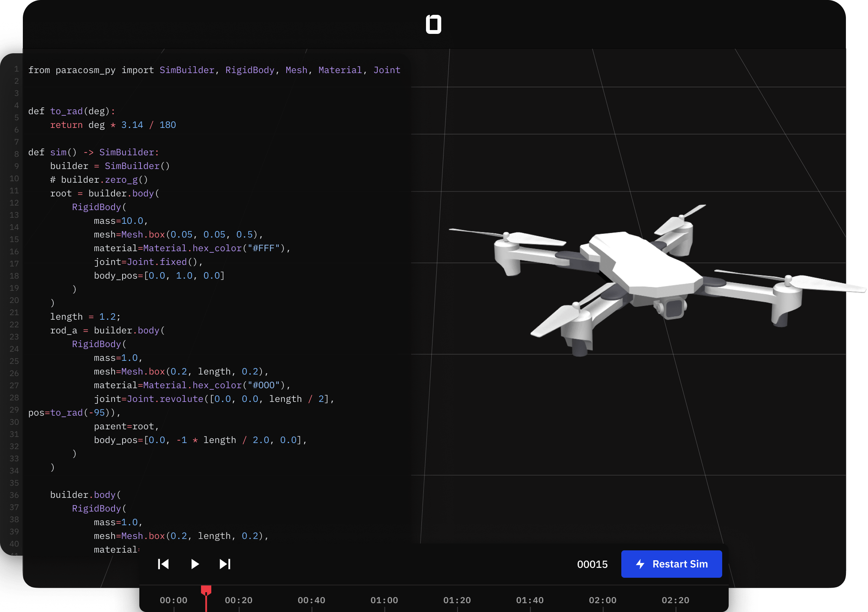Jump to 01:20 on the timeline
This screenshot has width=868, height=612.
(x=457, y=600)
